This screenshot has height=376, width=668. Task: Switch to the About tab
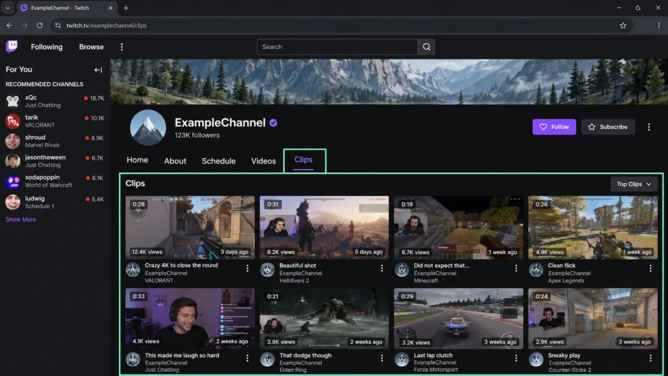click(x=175, y=161)
